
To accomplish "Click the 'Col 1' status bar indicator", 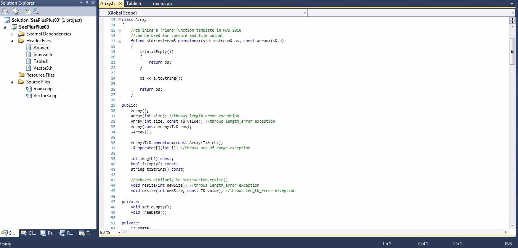I will [423, 244].
